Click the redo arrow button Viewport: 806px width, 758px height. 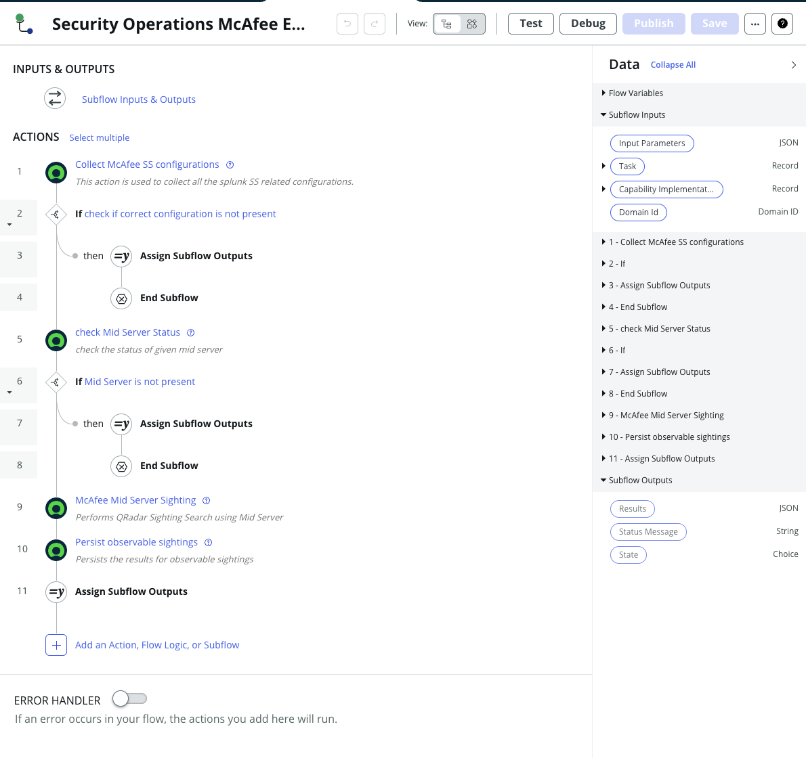click(x=375, y=24)
